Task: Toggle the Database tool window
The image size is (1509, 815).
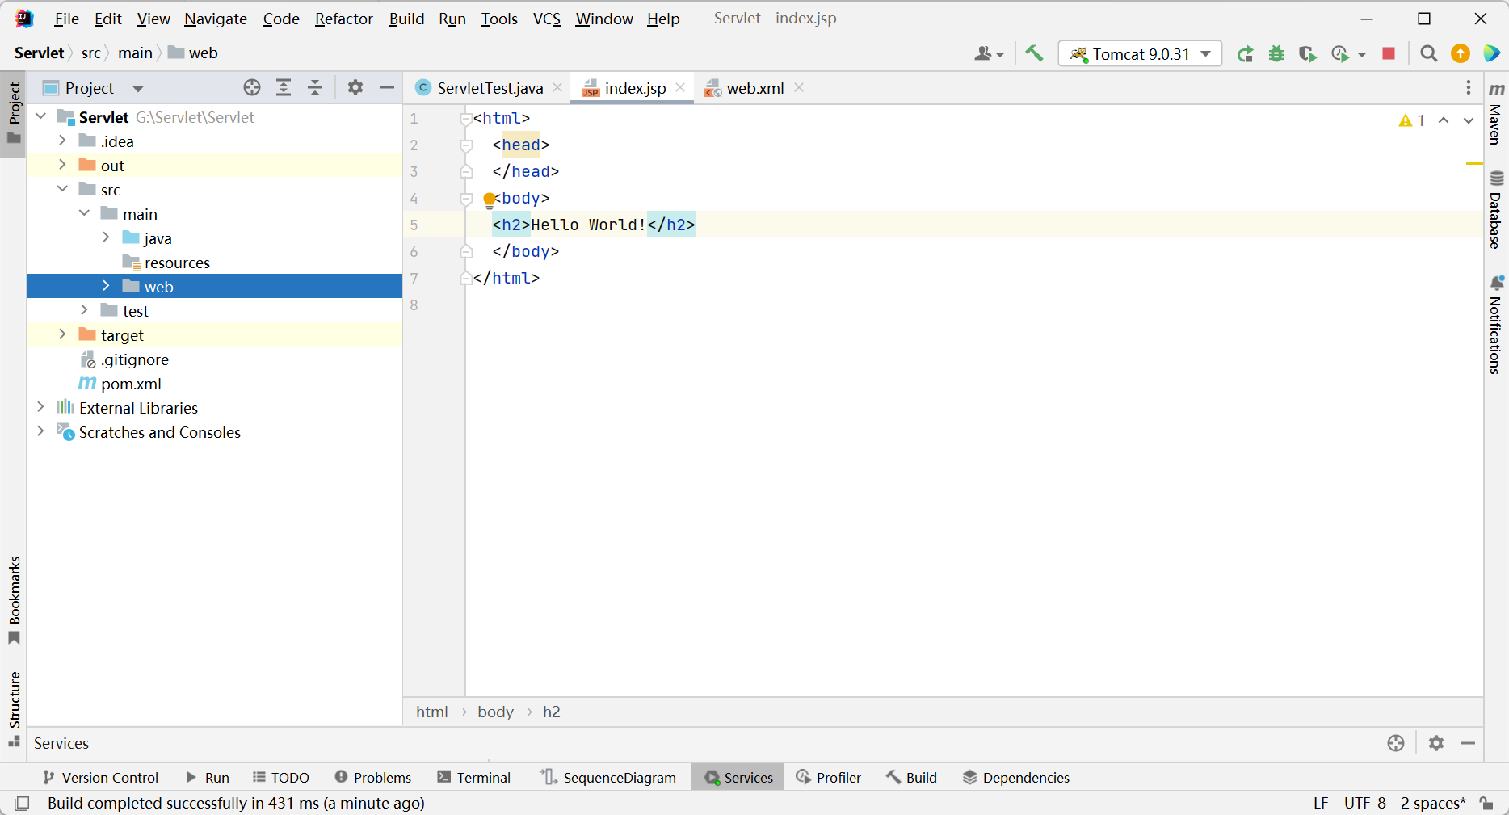Action: pos(1495,210)
